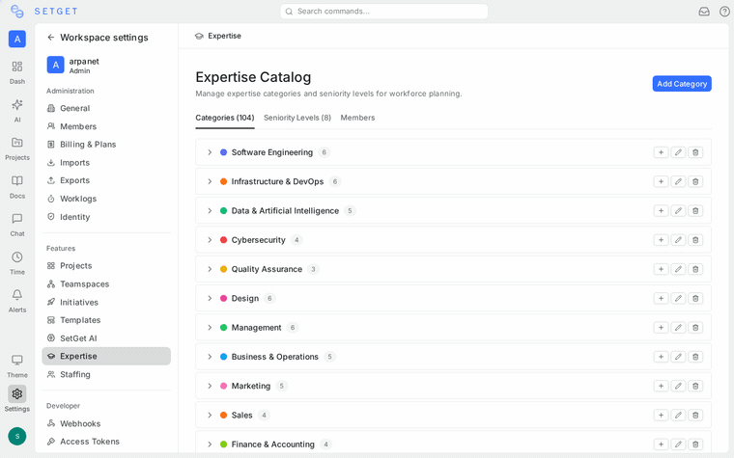Expand the Software Engineering category
This screenshot has width=734, height=458.
pyautogui.click(x=210, y=152)
